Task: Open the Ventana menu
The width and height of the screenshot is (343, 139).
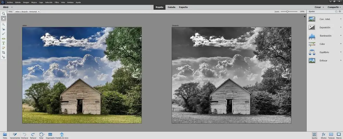Action: [70, 2]
